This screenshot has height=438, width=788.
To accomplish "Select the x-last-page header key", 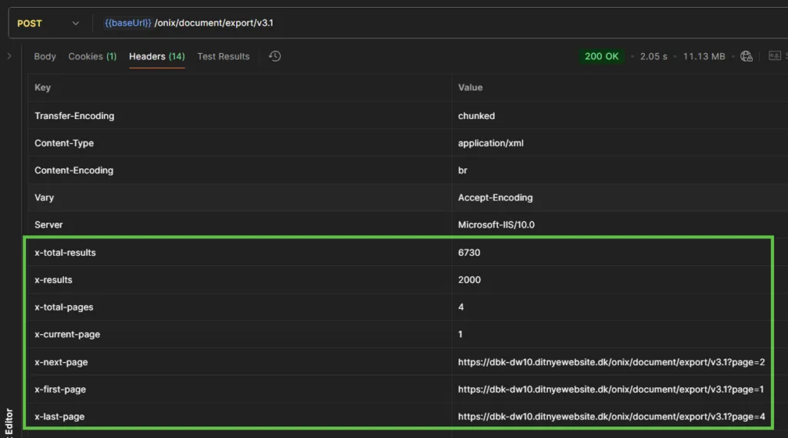I will [x=59, y=416].
